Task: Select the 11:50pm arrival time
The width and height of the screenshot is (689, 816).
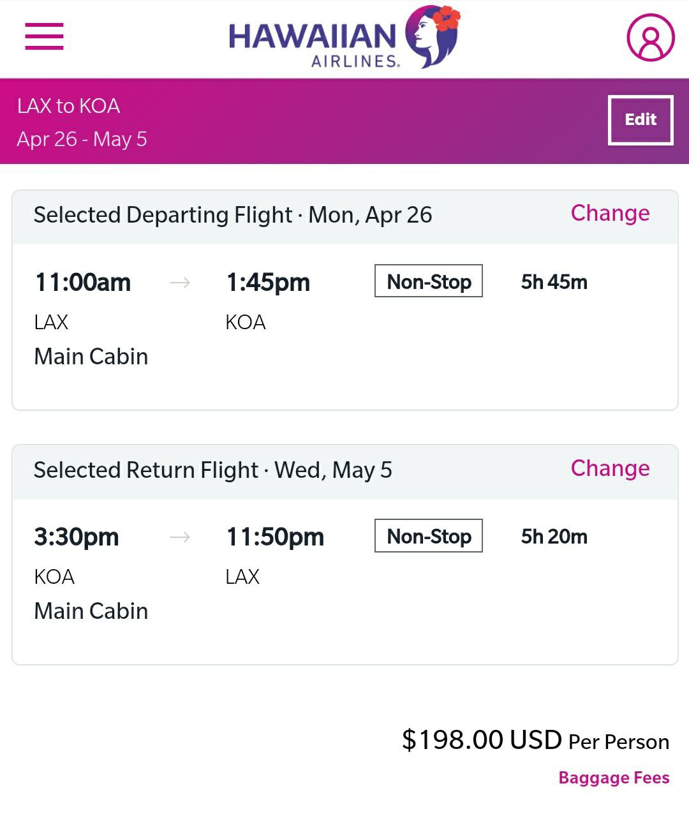Action: coord(275,537)
